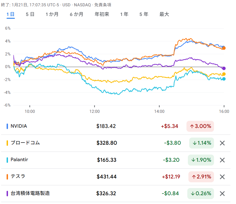The height and width of the screenshot is (204, 236).
Task: Switch to the 5日 range tab
Action: pyautogui.click(x=30, y=15)
